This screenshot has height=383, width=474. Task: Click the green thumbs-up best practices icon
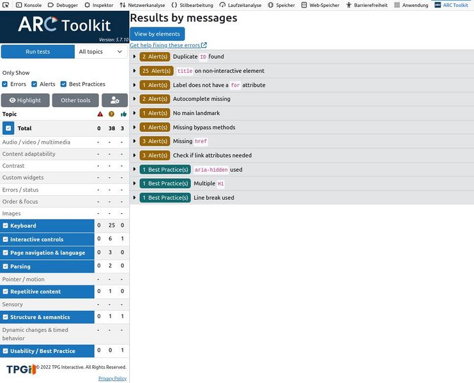point(123,114)
